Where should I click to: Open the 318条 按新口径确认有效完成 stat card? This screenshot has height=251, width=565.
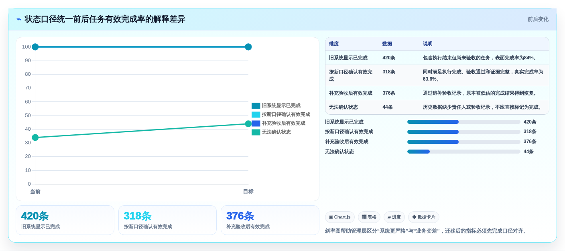click(167, 220)
